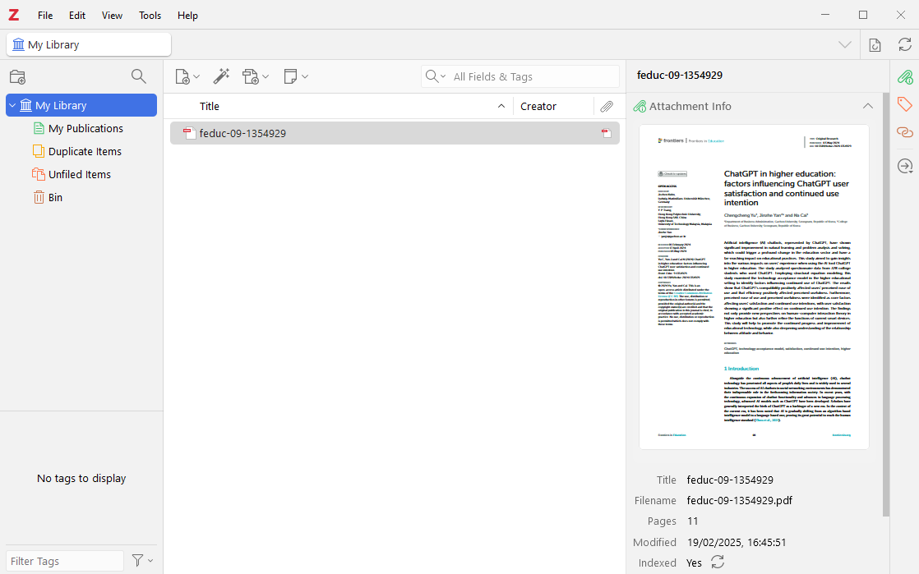Sort items by Creator column header

538,106
